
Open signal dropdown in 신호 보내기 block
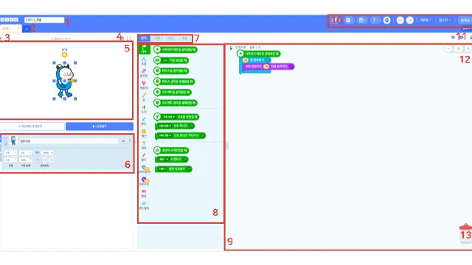(x=165, y=126)
